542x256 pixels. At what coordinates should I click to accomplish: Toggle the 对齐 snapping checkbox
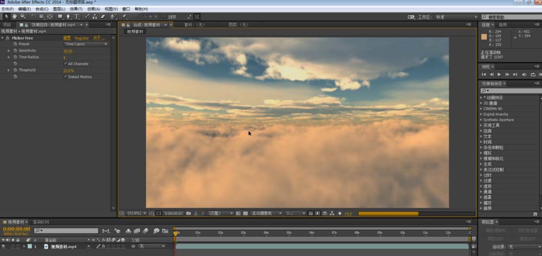pyautogui.click(x=165, y=17)
